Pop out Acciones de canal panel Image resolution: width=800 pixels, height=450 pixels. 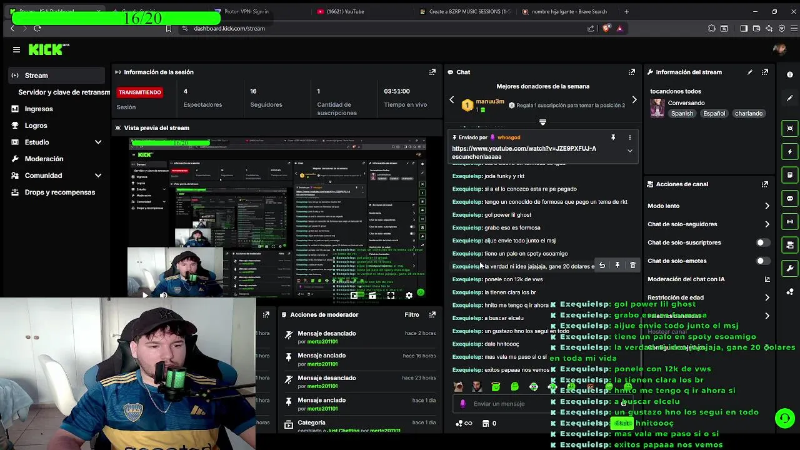[765, 184]
